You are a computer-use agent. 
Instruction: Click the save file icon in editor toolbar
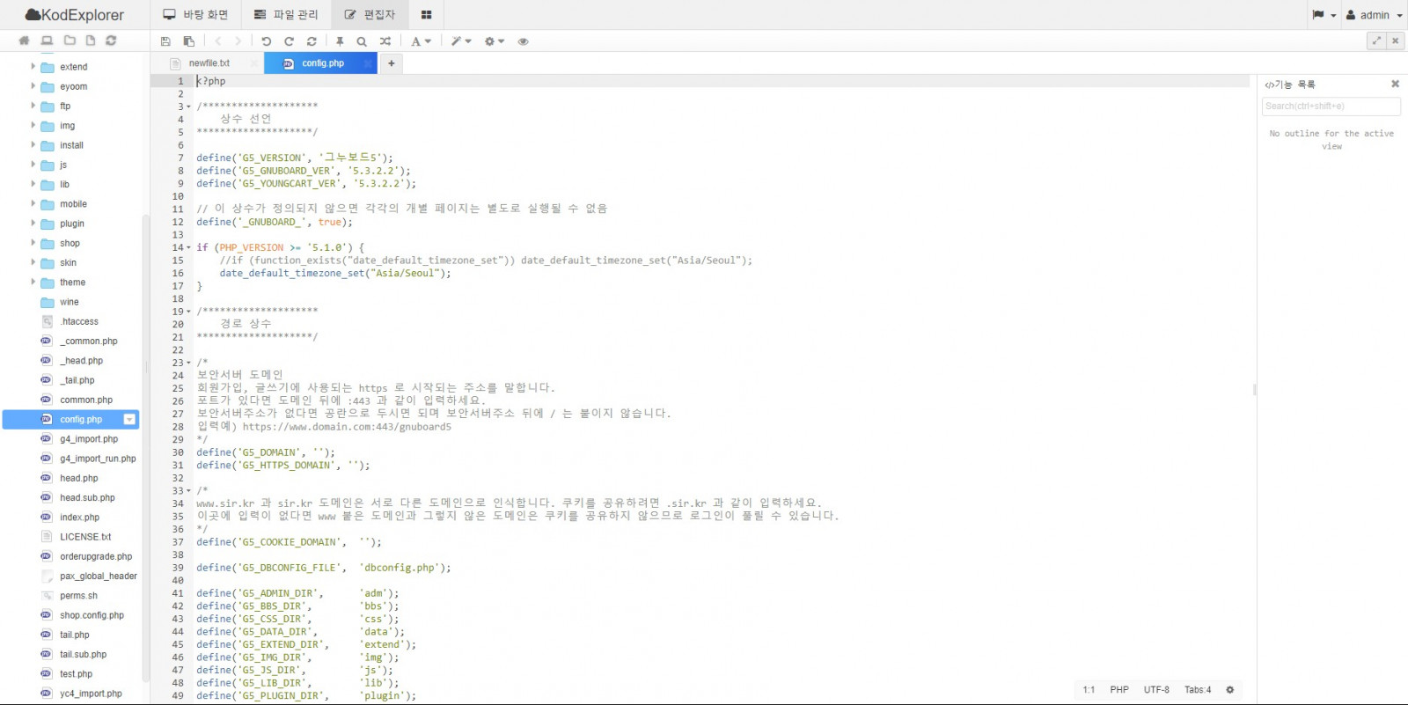[x=165, y=41]
